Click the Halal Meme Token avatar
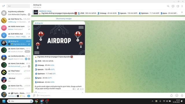The height and width of the screenshot is (104, 185). [4, 21]
